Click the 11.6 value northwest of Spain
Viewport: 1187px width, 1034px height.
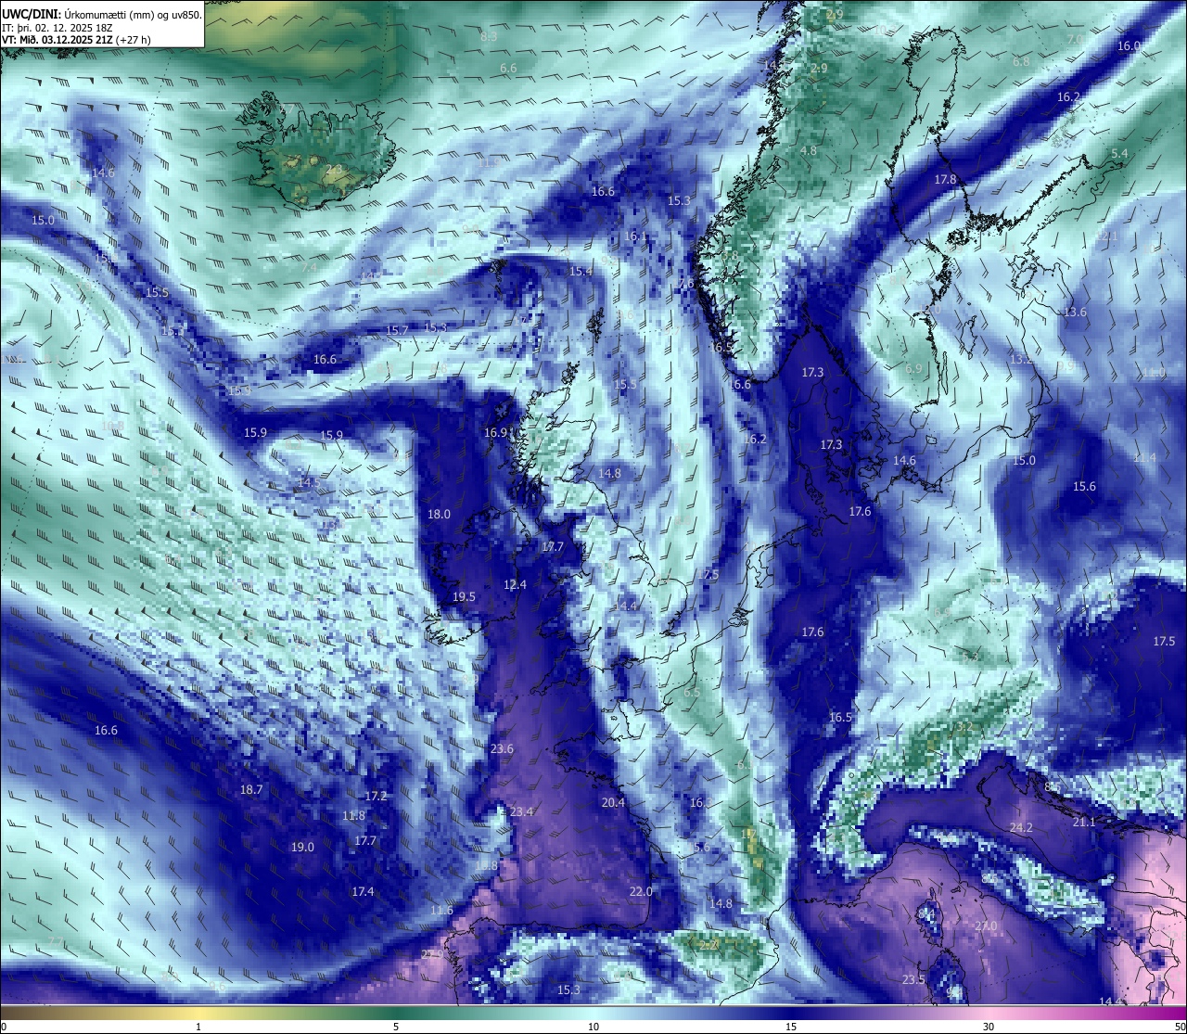[x=442, y=911]
